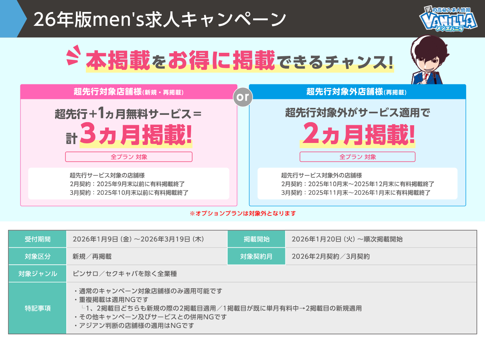The image size is (485, 341).
Task: Click right 全プラン 対象 button
Action: (357, 157)
